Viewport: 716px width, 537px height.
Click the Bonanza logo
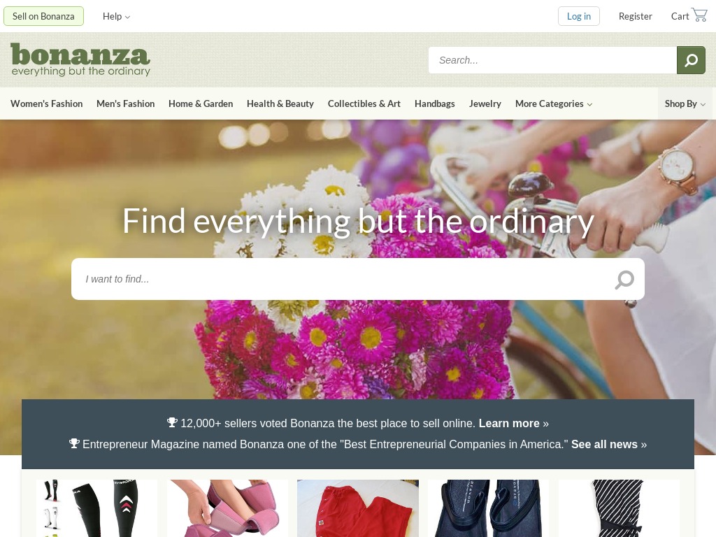(x=80, y=59)
